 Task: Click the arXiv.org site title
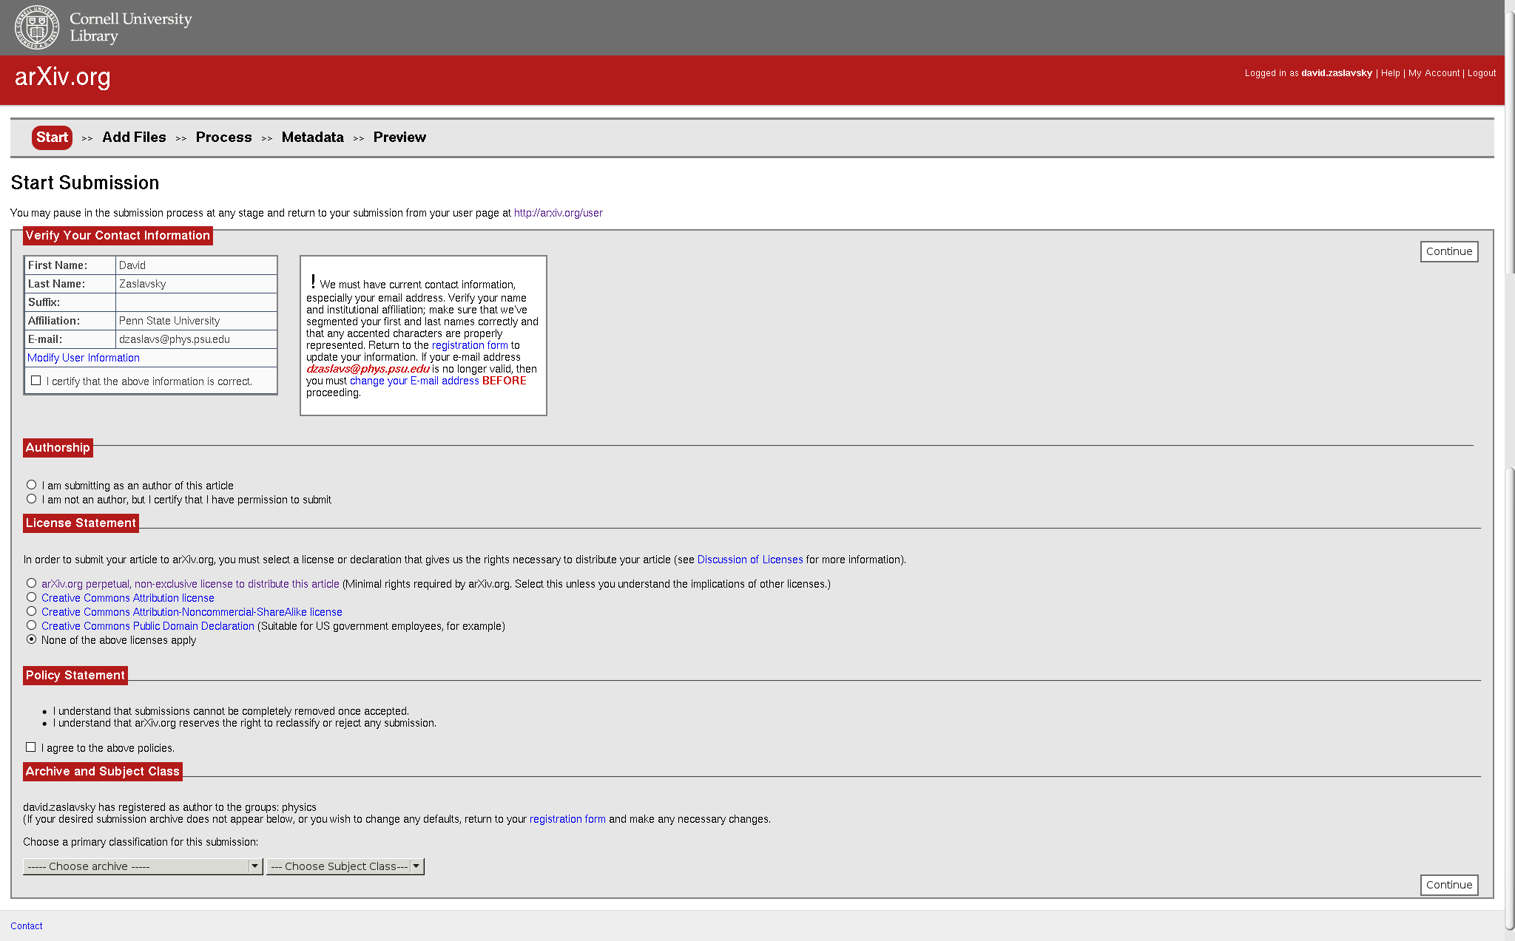[63, 77]
